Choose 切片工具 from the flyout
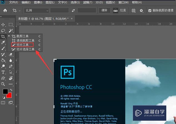Screen dimensions: 176x124 pyautogui.click(x=25, y=45)
